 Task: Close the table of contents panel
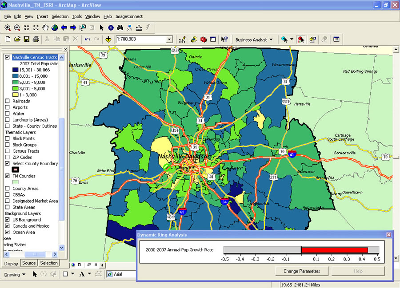tap(66, 49)
